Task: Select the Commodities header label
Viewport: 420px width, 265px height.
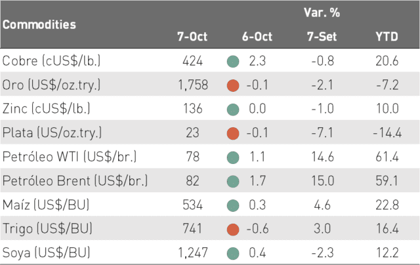Action: [x=39, y=25]
